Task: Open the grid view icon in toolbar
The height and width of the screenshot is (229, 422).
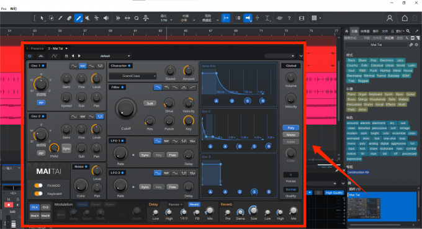Action: (x=314, y=18)
